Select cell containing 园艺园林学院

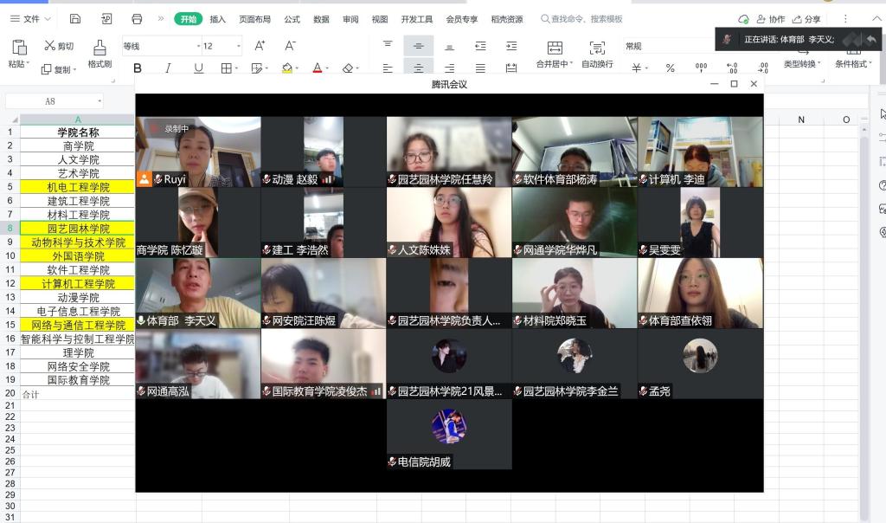pos(78,229)
